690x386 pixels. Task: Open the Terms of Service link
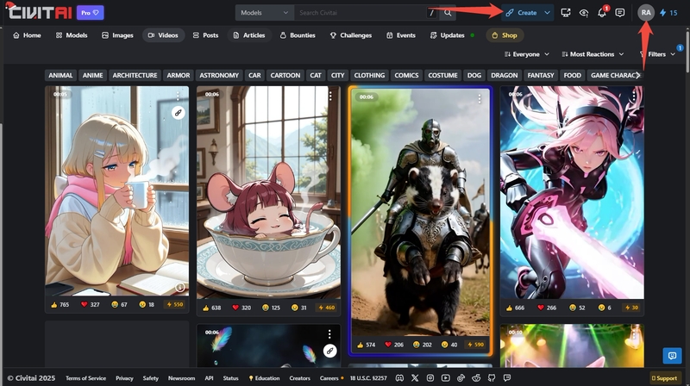pos(85,378)
